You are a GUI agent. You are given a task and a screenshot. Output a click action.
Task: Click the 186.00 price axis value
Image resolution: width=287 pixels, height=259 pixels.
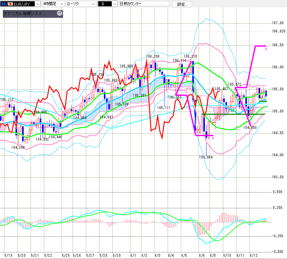(x=278, y=67)
